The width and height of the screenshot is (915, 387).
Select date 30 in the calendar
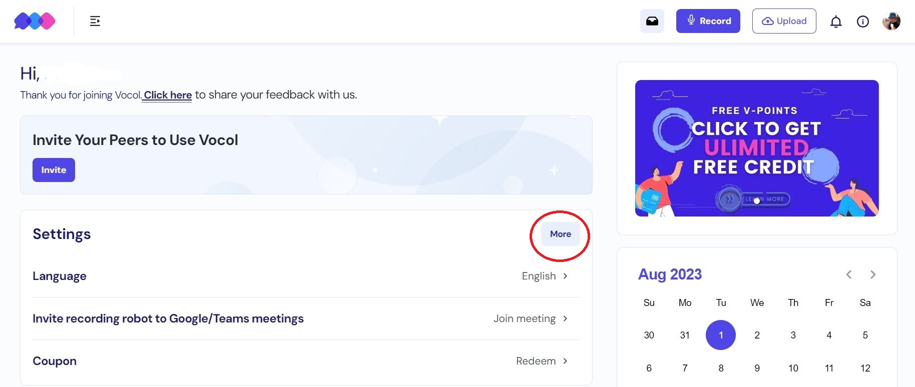tap(649, 335)
